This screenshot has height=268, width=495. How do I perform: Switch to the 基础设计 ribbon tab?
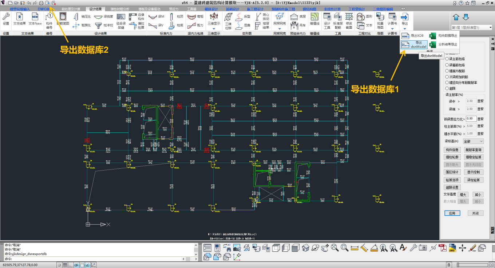click(x=232, y=8)
